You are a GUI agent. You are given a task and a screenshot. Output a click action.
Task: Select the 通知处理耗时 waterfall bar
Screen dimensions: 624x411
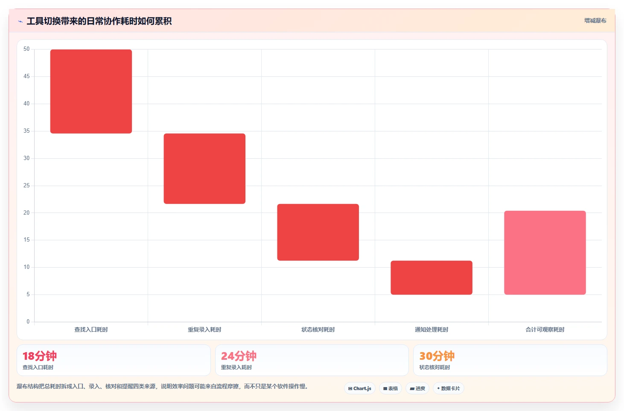pyautogui.click(x=432, y=277)
